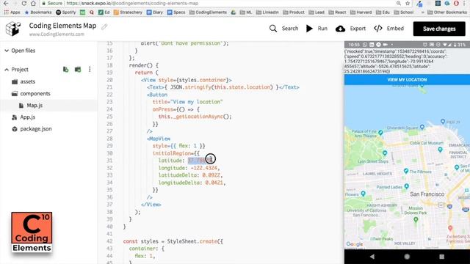Click the highlighted latitude value in code

tap(200, 161)
